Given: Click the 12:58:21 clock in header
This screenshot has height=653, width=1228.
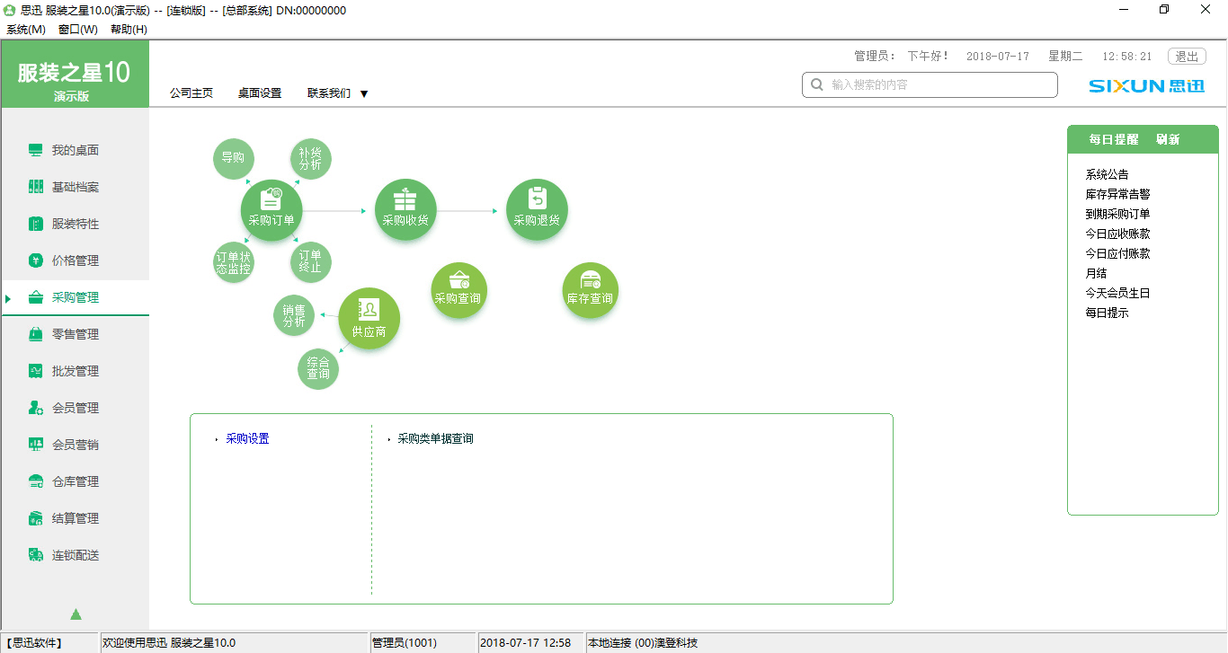Looking at the screenshot, I should click(1126, 56).
